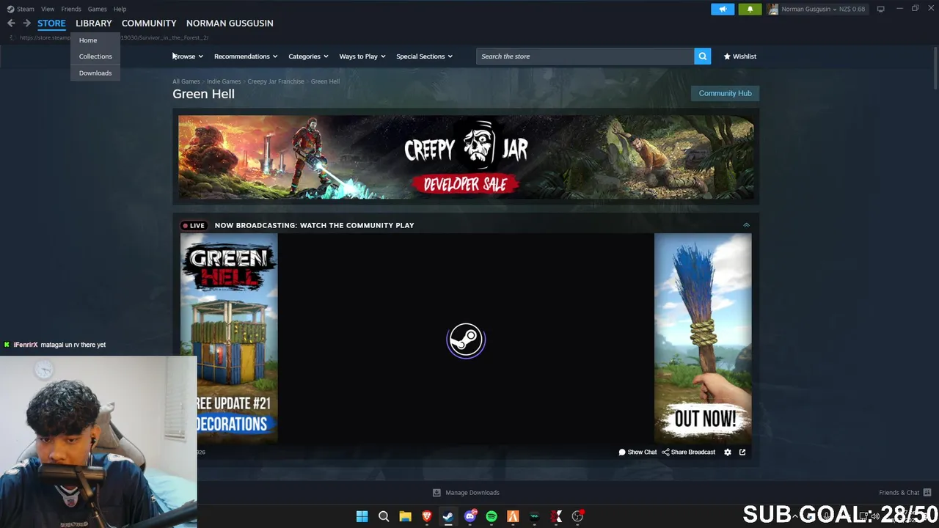
Task: Click into the Search the store field
Action: (x=585, y=56)
